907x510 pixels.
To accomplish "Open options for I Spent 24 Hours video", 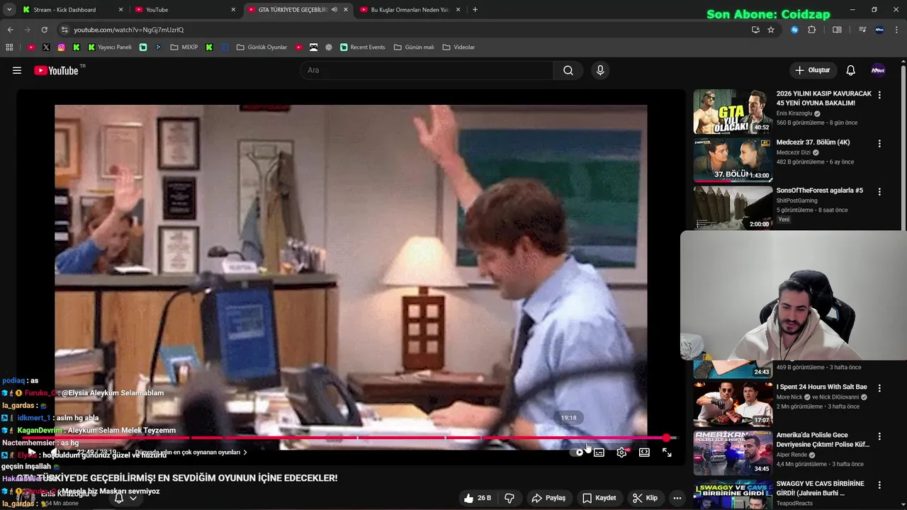I will click(879, 388).
